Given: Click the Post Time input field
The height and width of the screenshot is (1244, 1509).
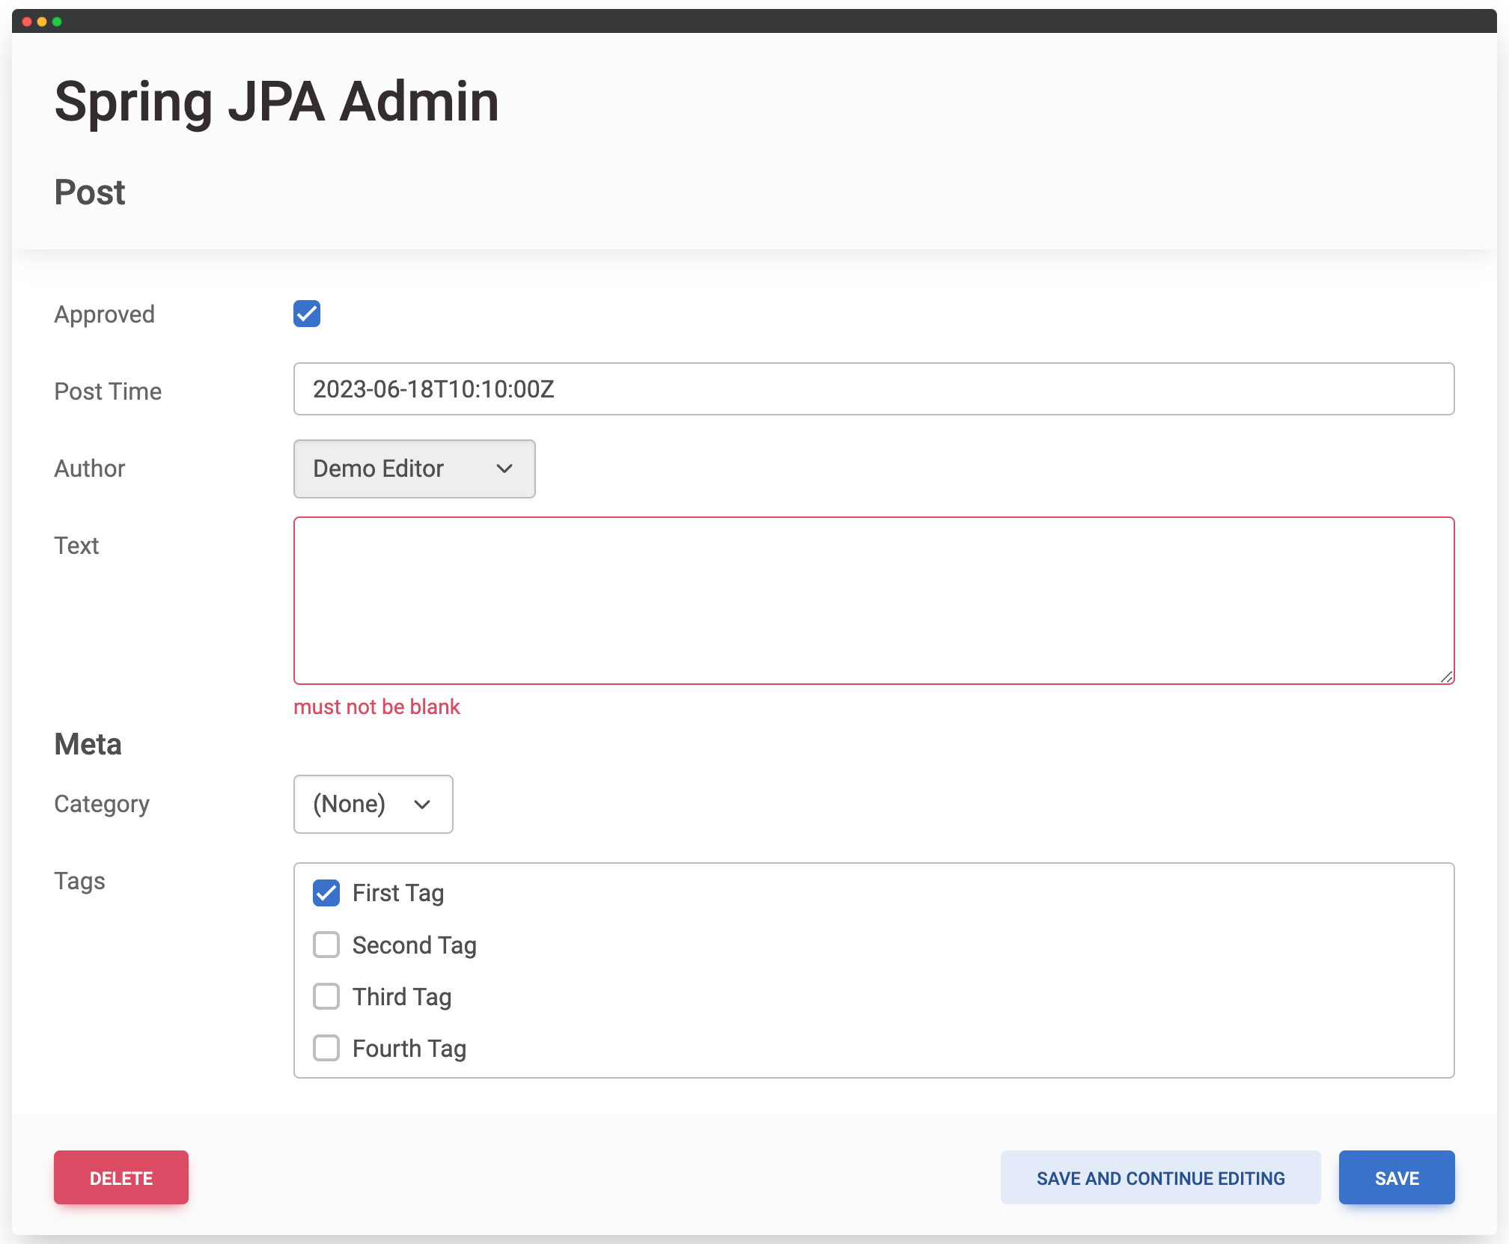Looking at the screenshot, I should pyautogui.click(x=874, y=389).
